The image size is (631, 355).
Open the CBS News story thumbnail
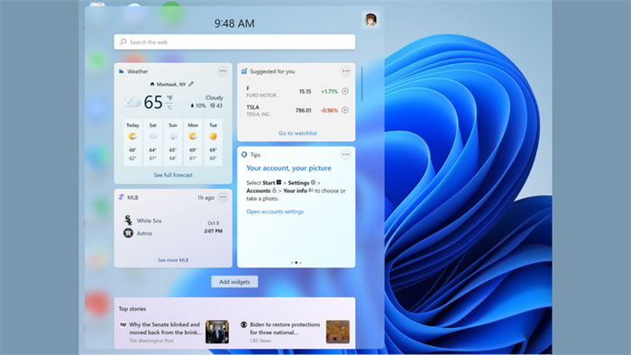pyautogui.click(x=338, y=332)
